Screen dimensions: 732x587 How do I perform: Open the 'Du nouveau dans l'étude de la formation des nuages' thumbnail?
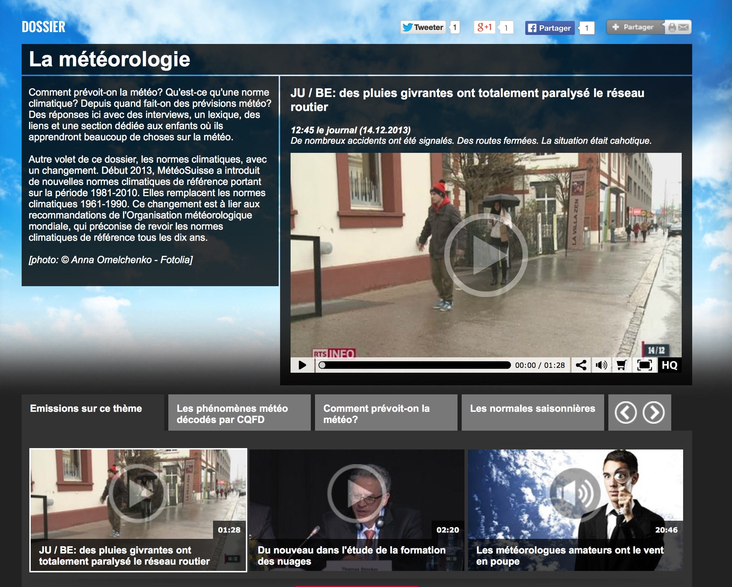357,510
